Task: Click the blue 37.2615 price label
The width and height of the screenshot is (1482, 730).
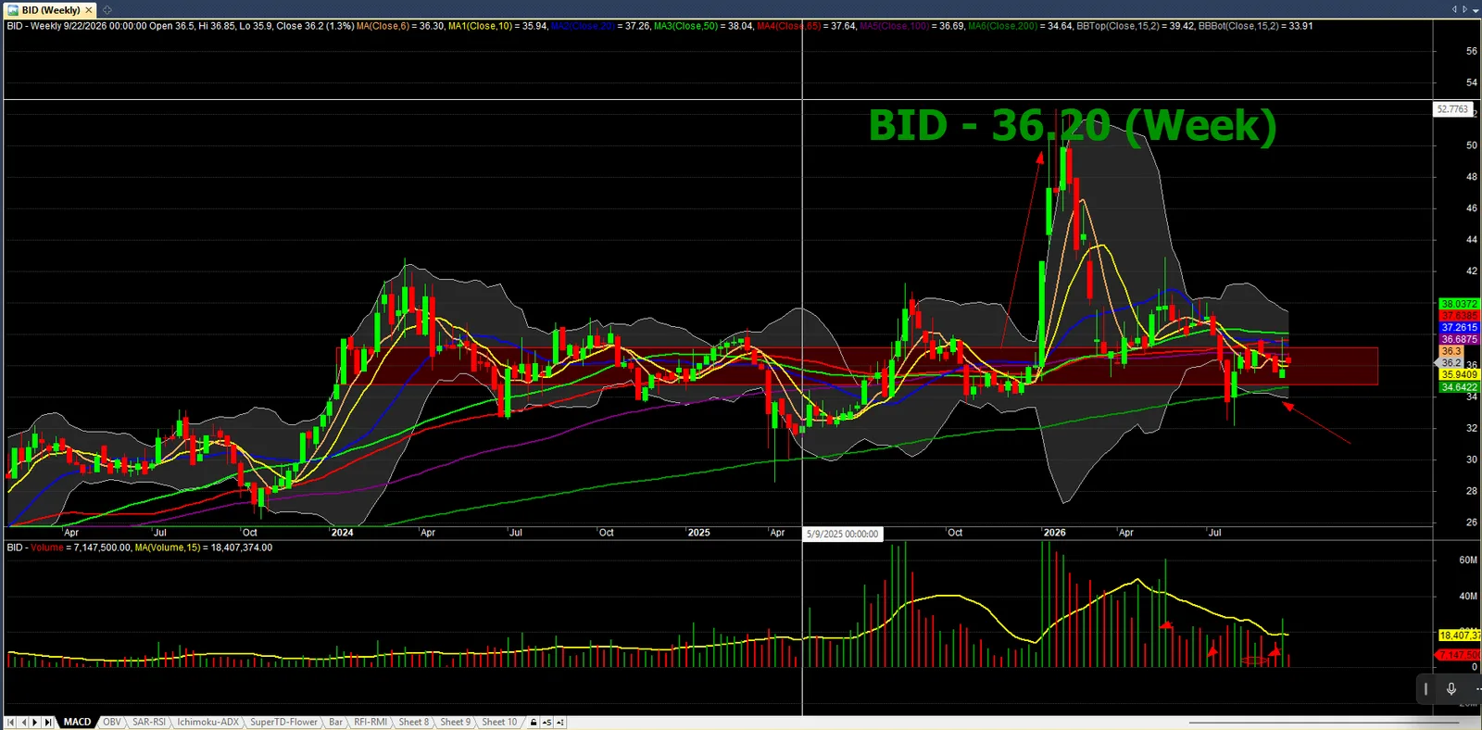Action: pyautogui.click(x=1459, y=328)
